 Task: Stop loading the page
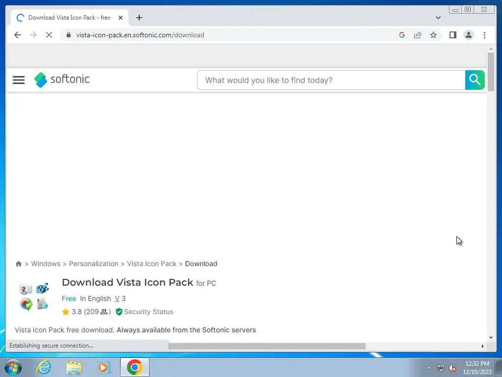49,35
